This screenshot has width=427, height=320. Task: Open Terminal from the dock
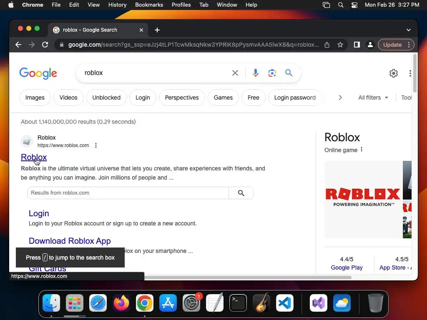pos(238,302)
